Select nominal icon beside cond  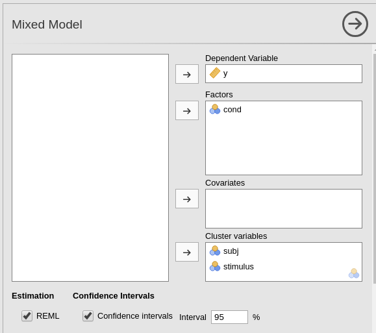coord(215,109)
